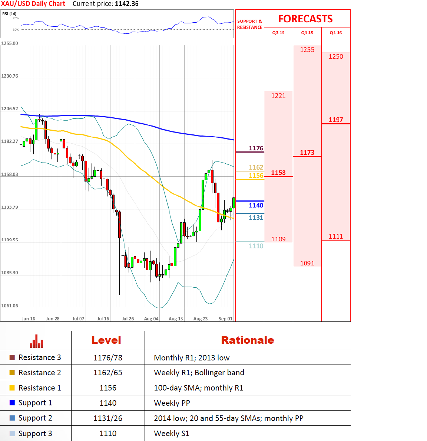This screenshot has height=441, width=427.
Task: Click the RSI (14) indicator label
Action: click(9, 14)
